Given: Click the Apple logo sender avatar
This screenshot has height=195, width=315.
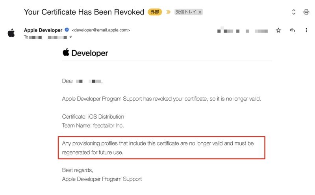Looking at the screenshot, I should (11, 33).
